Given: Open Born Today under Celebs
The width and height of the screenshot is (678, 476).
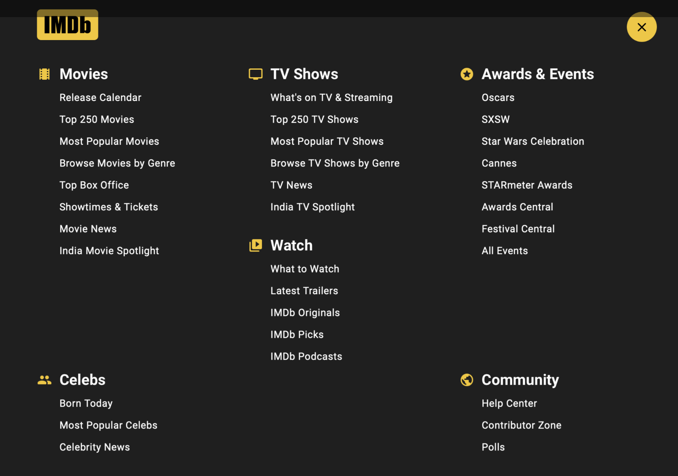Looking at the screenshot, I should coord(86,403).
